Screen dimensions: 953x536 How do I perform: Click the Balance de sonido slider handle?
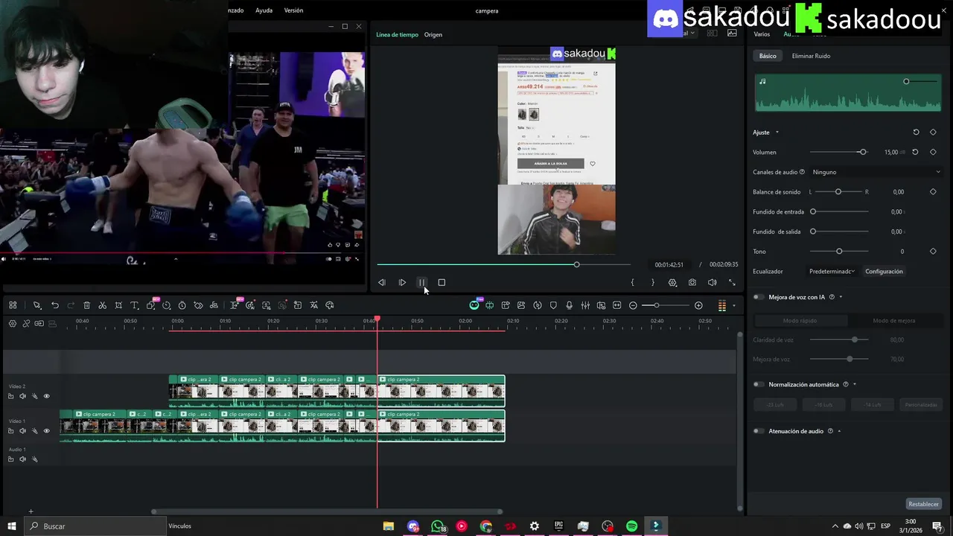pos(838,192)
